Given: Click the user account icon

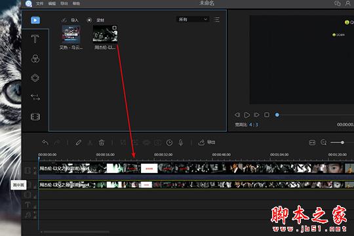Looking at the screenshot, I should coord(348,3).
